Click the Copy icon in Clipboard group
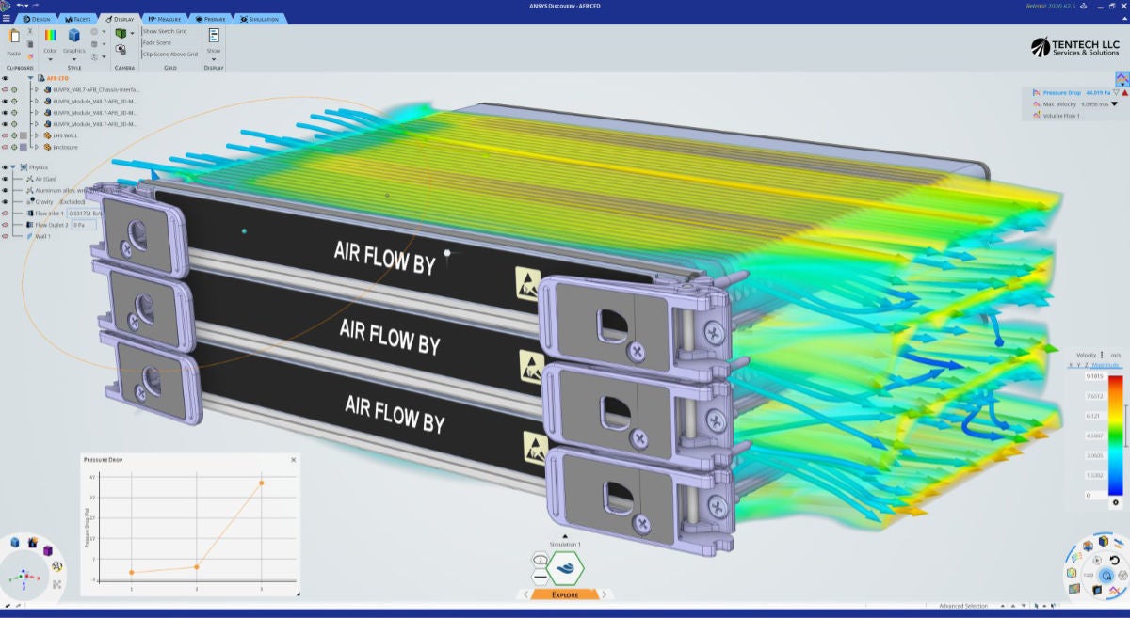Screen dimensions: 1130x618 pos(30,43)
